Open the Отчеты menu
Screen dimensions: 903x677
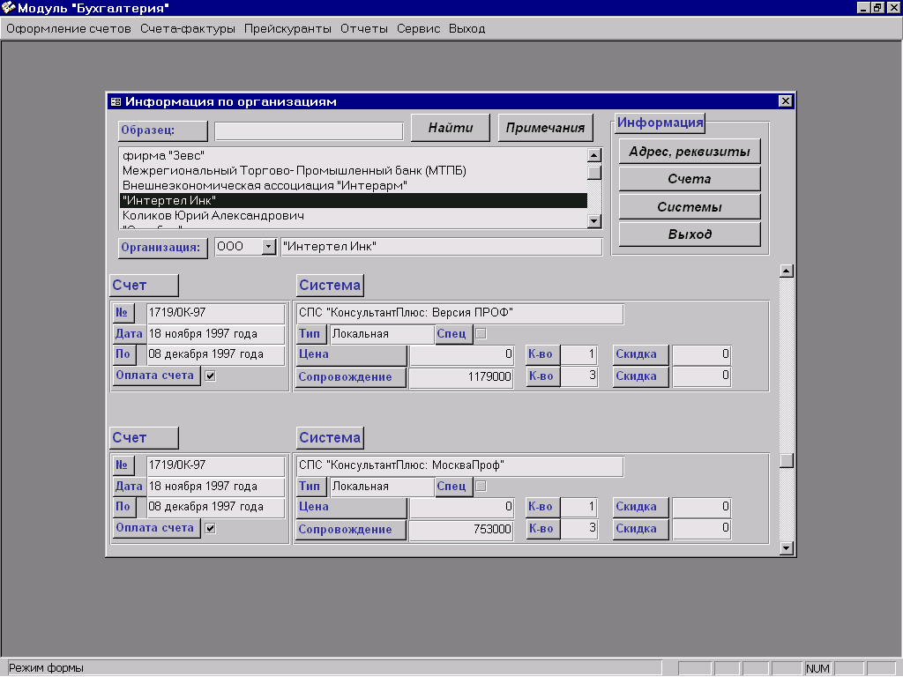[363, 28]
